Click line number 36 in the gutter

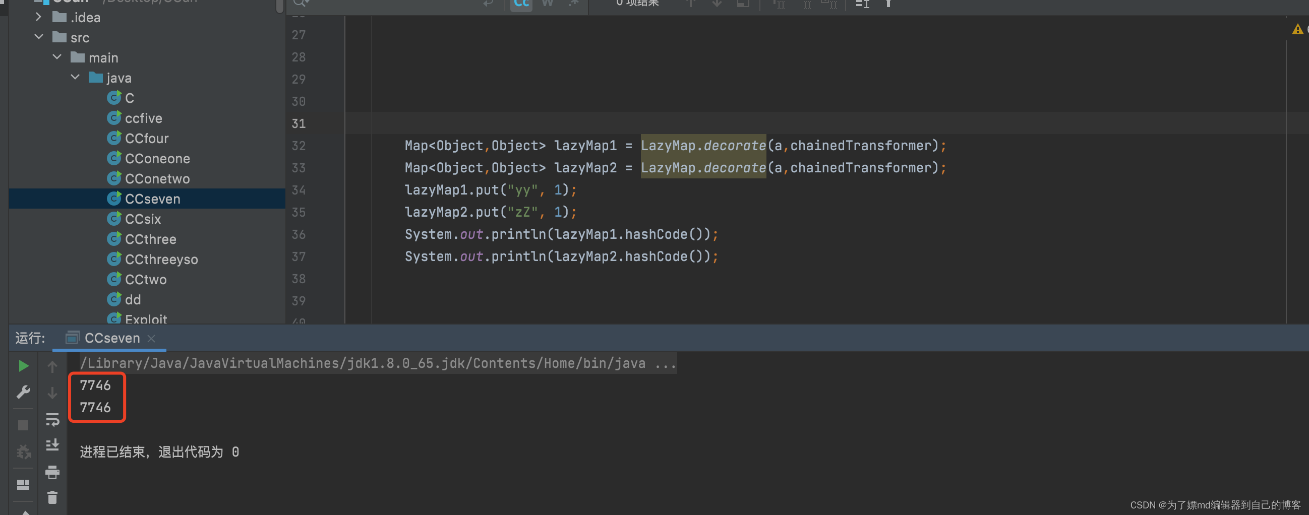[x=299, y=234]
